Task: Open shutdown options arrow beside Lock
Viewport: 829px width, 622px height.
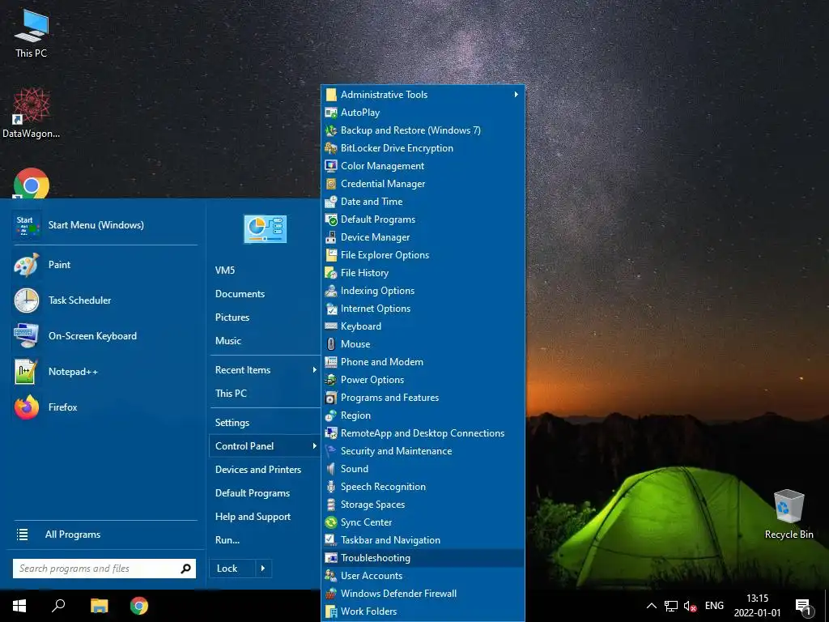Action: (263, 569)
